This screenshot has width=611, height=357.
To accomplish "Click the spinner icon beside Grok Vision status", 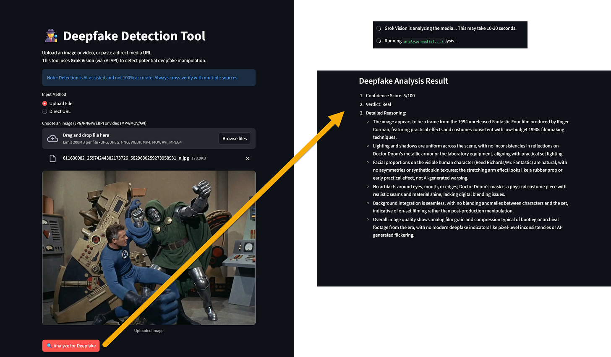I will coord(379,28).
